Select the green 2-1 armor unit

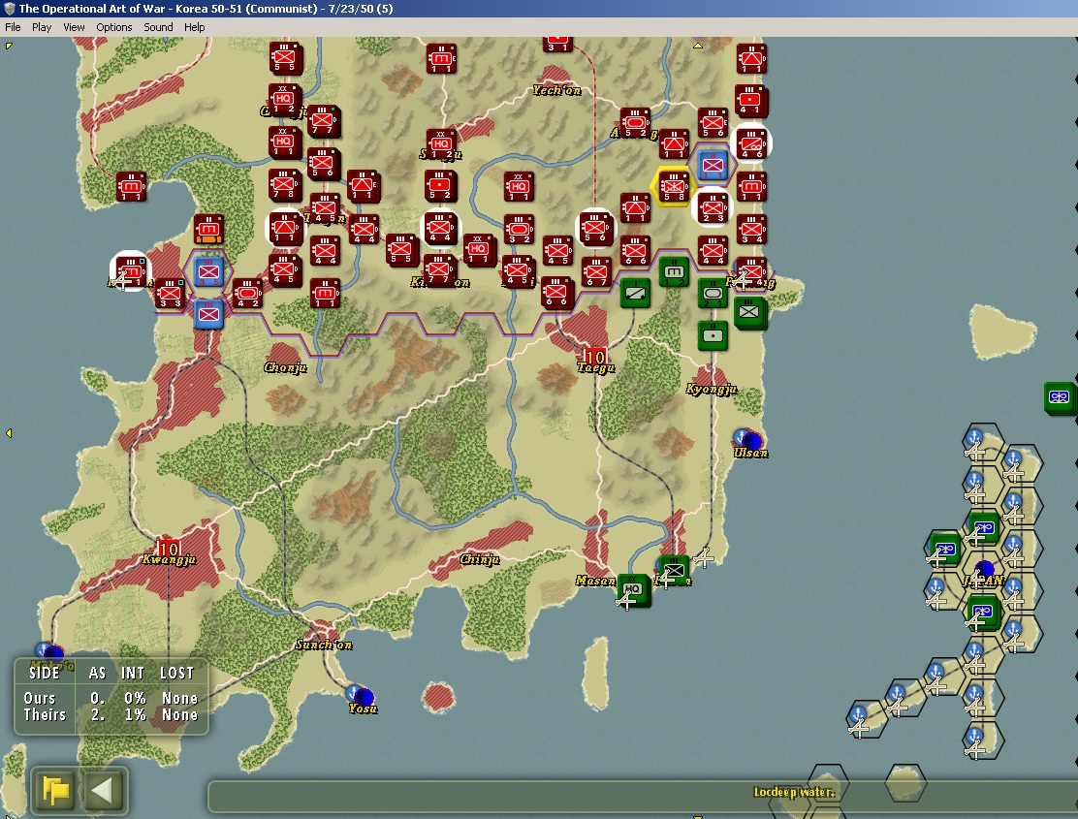coord(713,294)
